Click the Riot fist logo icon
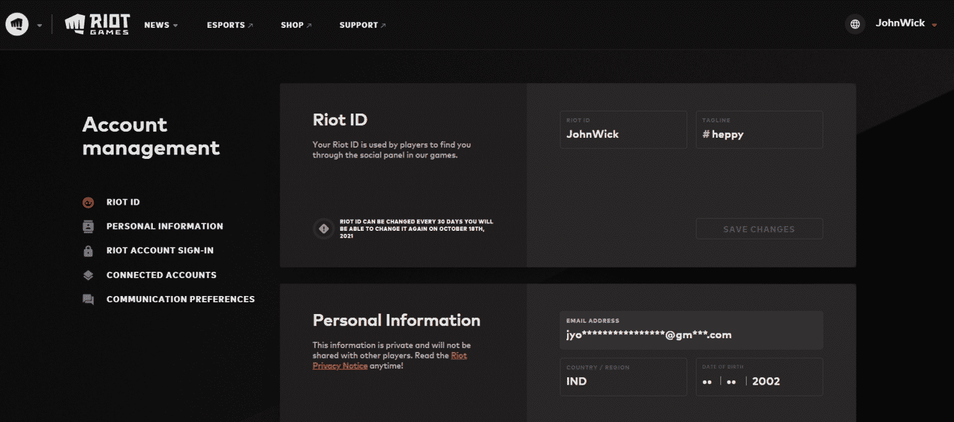This screenshot has width=954, height=422. point(17,25)
